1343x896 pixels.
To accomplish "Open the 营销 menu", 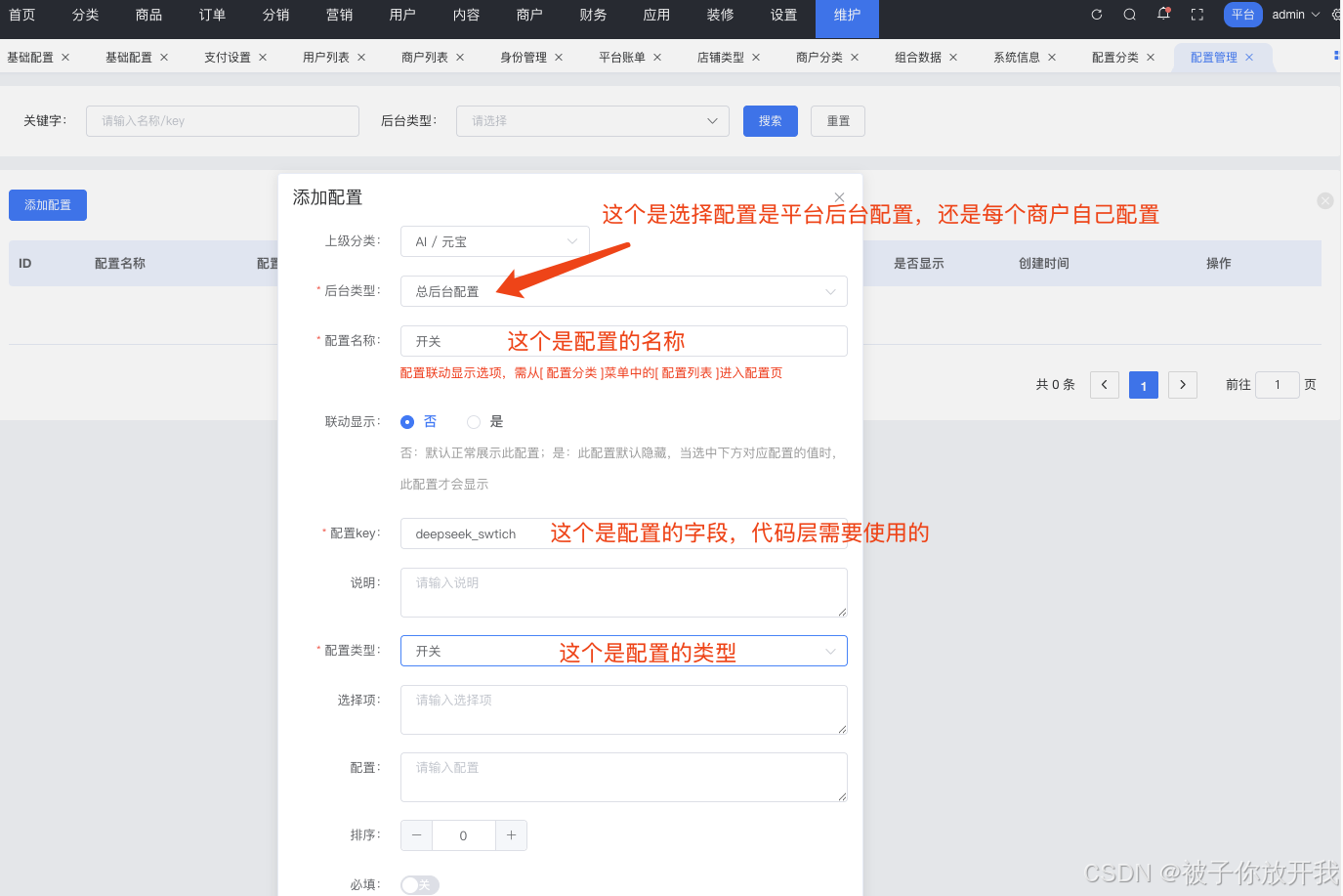I will 339,15.
